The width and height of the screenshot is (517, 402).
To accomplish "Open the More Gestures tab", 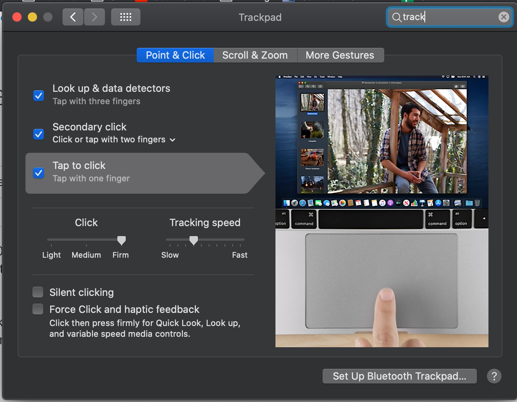I will click(x=340, y=55).
